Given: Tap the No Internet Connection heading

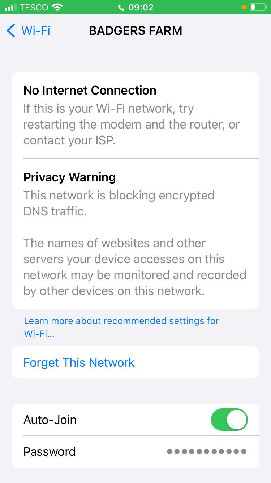Looking at the screenshot, I should [x=90, y=91].
